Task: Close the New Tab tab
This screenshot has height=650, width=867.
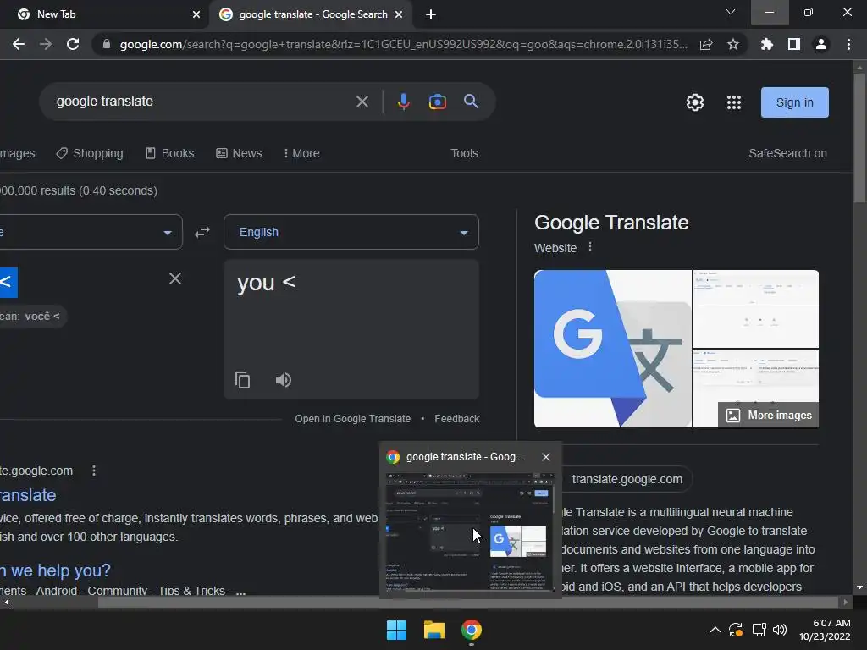Action: (196, 14)
